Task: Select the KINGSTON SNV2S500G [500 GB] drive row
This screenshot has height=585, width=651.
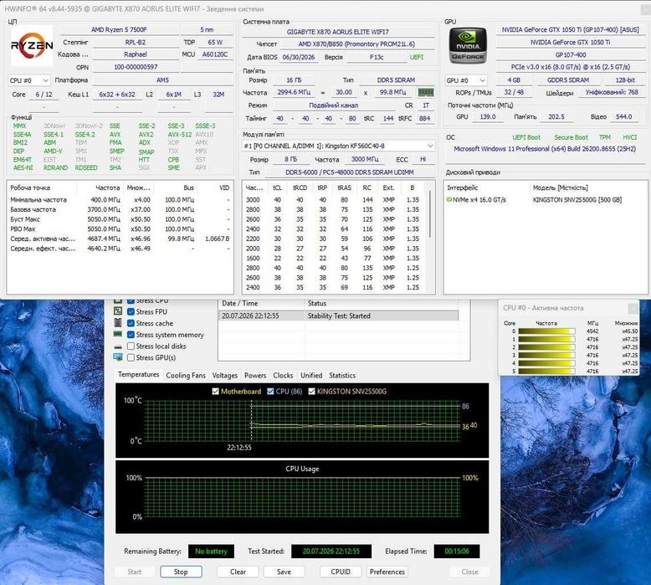Action: point(546,200)
